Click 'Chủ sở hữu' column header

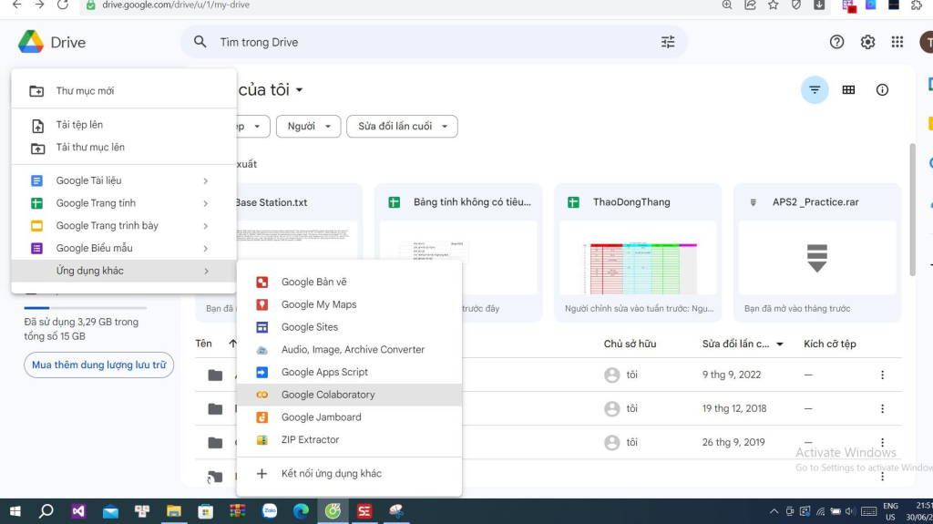tap(630, 344)
